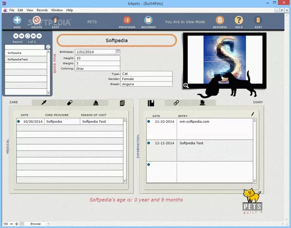The image size is (291, 228).
Task: Open the Records menu
Action: (42, 10)
